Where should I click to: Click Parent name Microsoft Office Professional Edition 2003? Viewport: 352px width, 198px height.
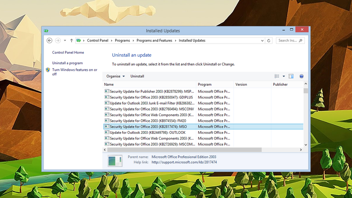coord(184,157)
